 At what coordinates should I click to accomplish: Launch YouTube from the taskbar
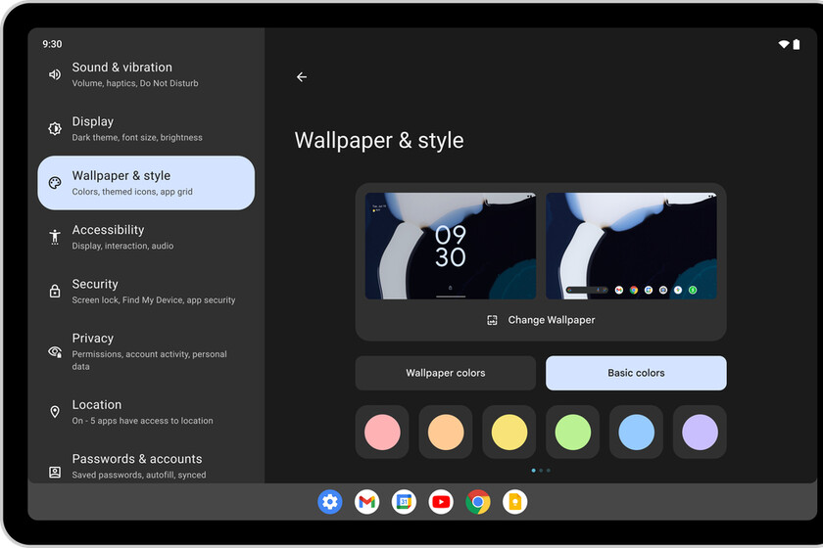441,502
